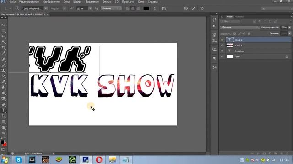Select the Dodge tool

coord(3,98)
